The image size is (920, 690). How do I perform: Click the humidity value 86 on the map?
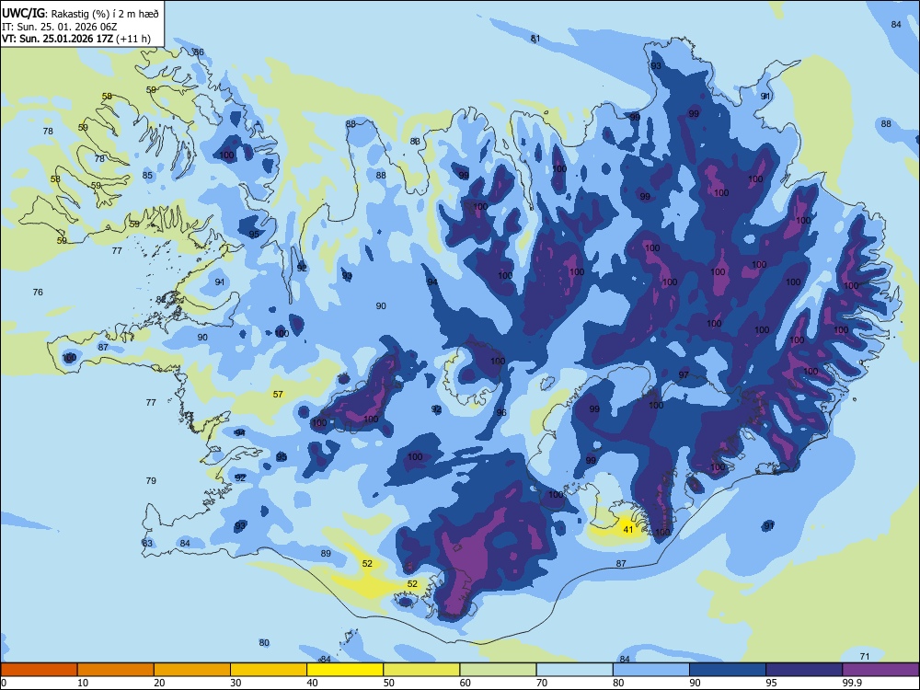coord(199,52)
